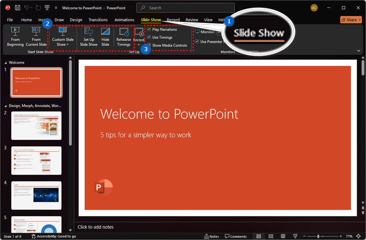This screenshot has height=240, width=366.
Task: Switch to Slide Sorter view icon
Action: pos(271,236)
